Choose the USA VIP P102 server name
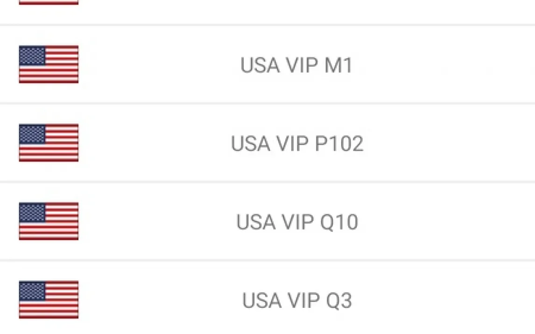This screenshot has width=535, height=334. point(297,144)
